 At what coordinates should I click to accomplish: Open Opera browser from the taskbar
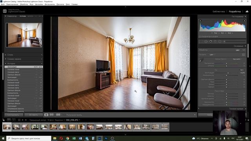tap(61, 138)
